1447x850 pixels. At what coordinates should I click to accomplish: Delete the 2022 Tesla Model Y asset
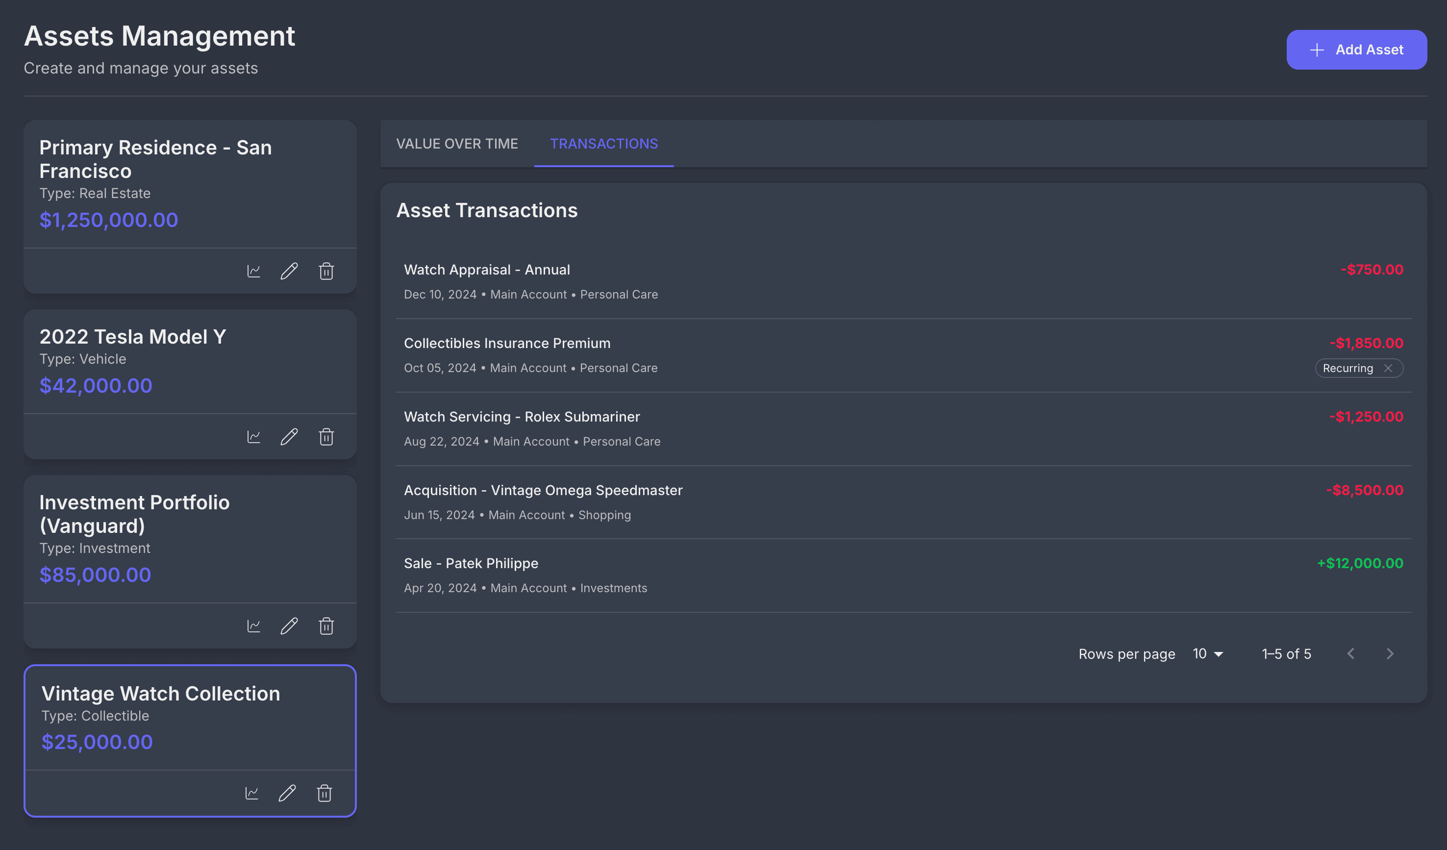coord(326,437)
